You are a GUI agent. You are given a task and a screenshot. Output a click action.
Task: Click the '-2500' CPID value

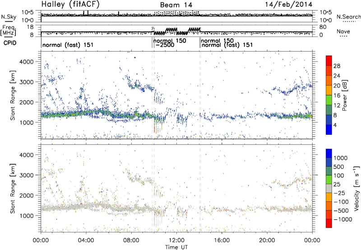165,45
